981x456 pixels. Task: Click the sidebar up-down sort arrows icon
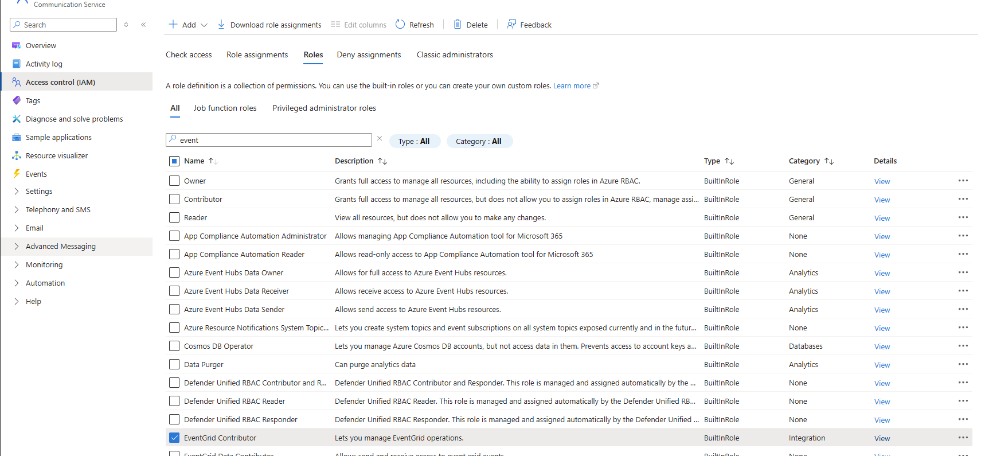click(x=126, y=25)
